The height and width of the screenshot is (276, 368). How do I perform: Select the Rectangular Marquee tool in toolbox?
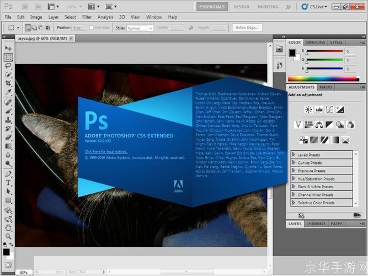point(8,57)
